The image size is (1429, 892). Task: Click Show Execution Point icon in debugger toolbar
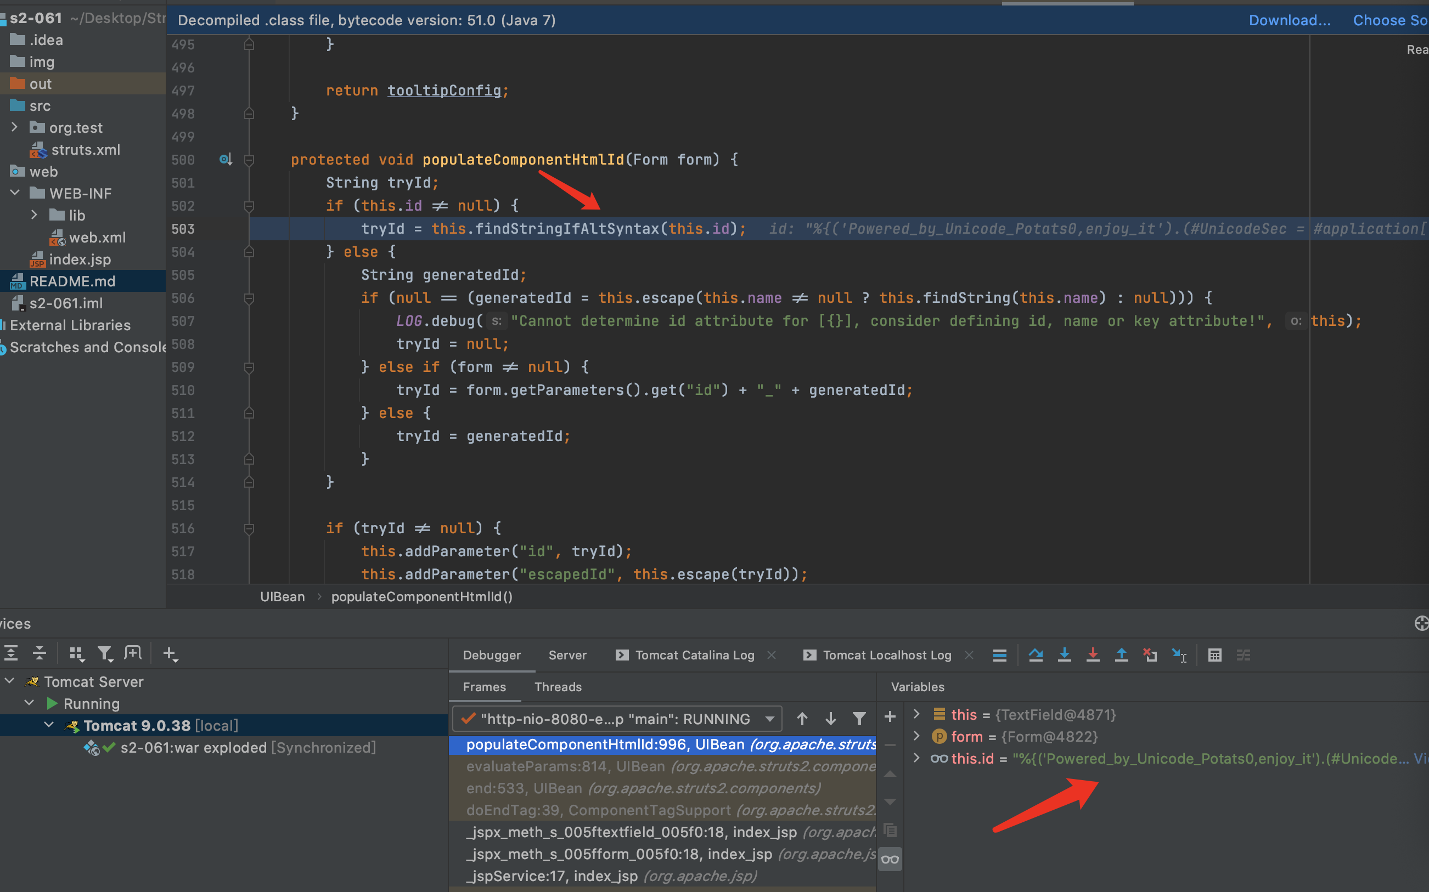click(x=999, y=655)
